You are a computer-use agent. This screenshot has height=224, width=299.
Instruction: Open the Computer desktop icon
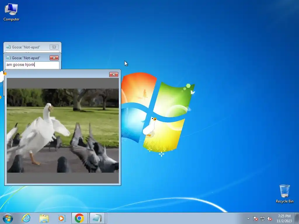(x=11, y=12)
